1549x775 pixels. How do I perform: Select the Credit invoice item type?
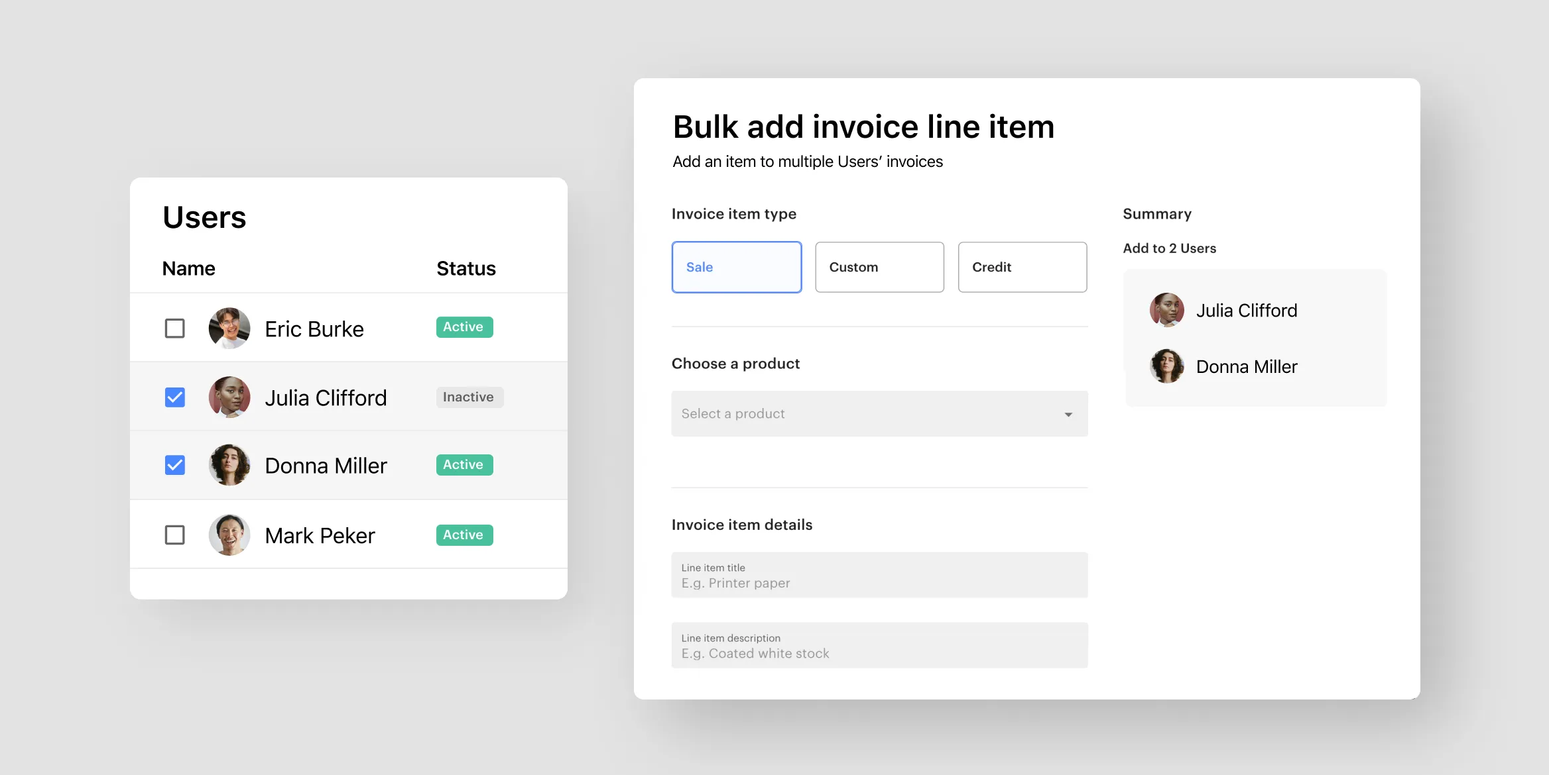coord(1022,266)
